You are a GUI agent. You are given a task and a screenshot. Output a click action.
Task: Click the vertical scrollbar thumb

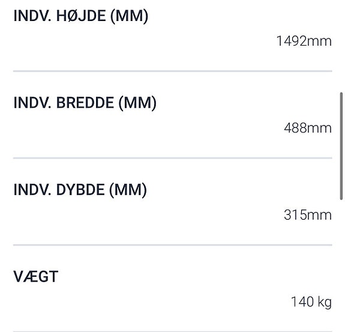click(x=341, y=146)
